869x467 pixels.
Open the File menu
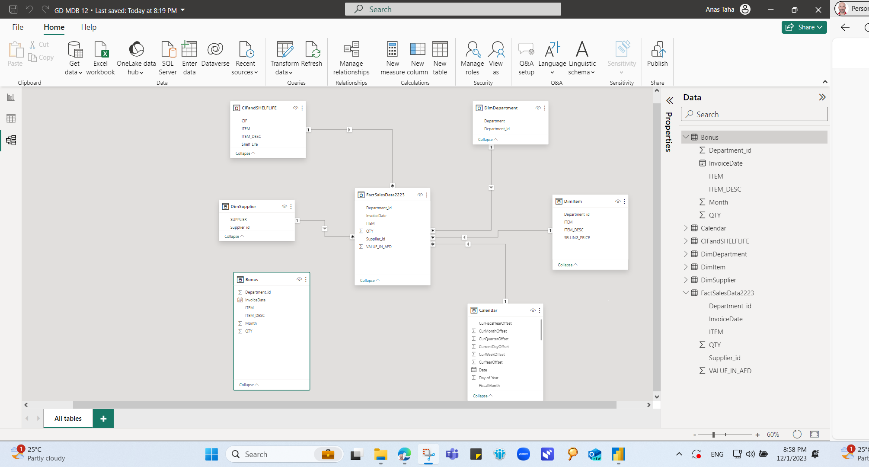18,27
